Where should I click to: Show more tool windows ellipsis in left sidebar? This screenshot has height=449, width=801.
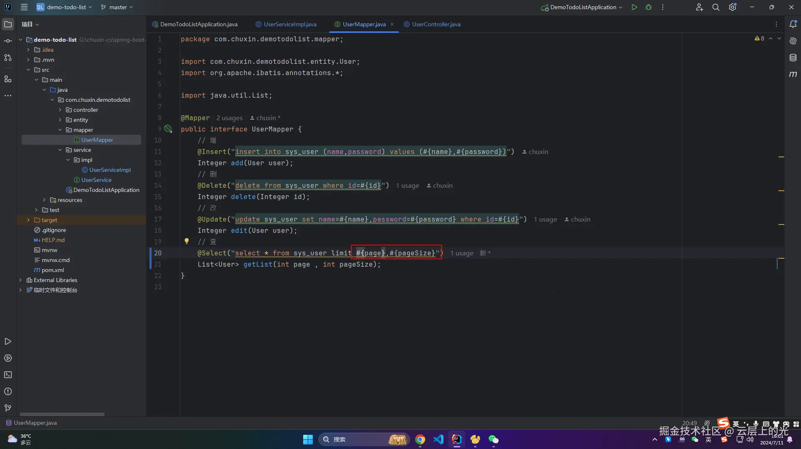8,96
